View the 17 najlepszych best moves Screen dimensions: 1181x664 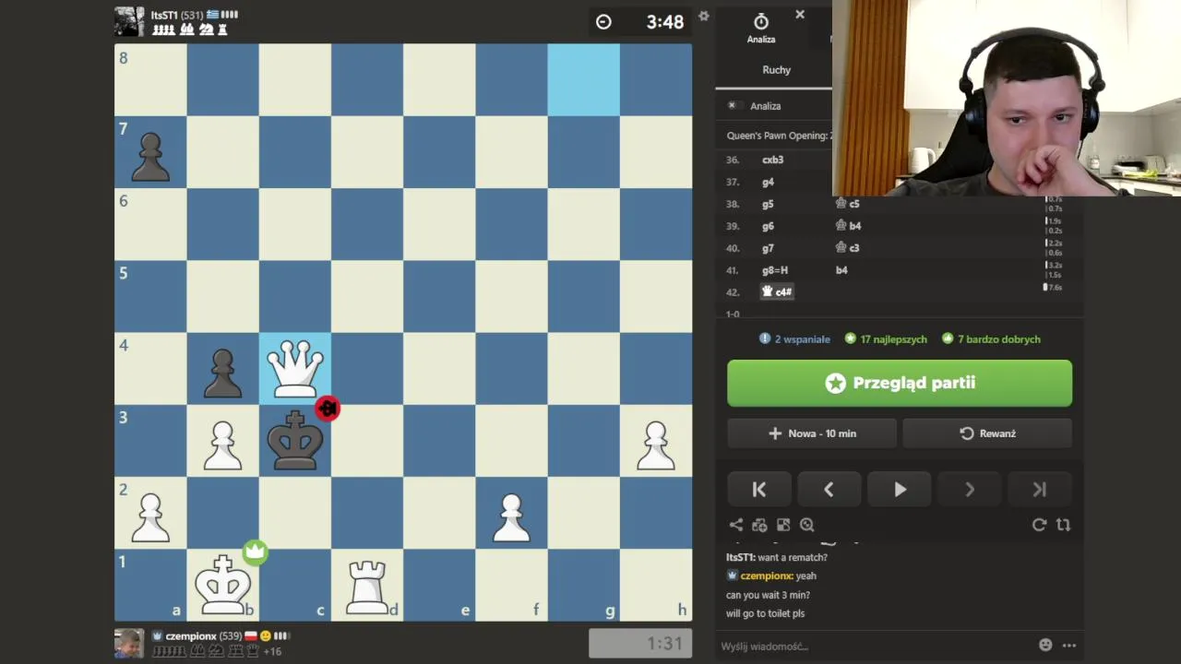point(886,339)
